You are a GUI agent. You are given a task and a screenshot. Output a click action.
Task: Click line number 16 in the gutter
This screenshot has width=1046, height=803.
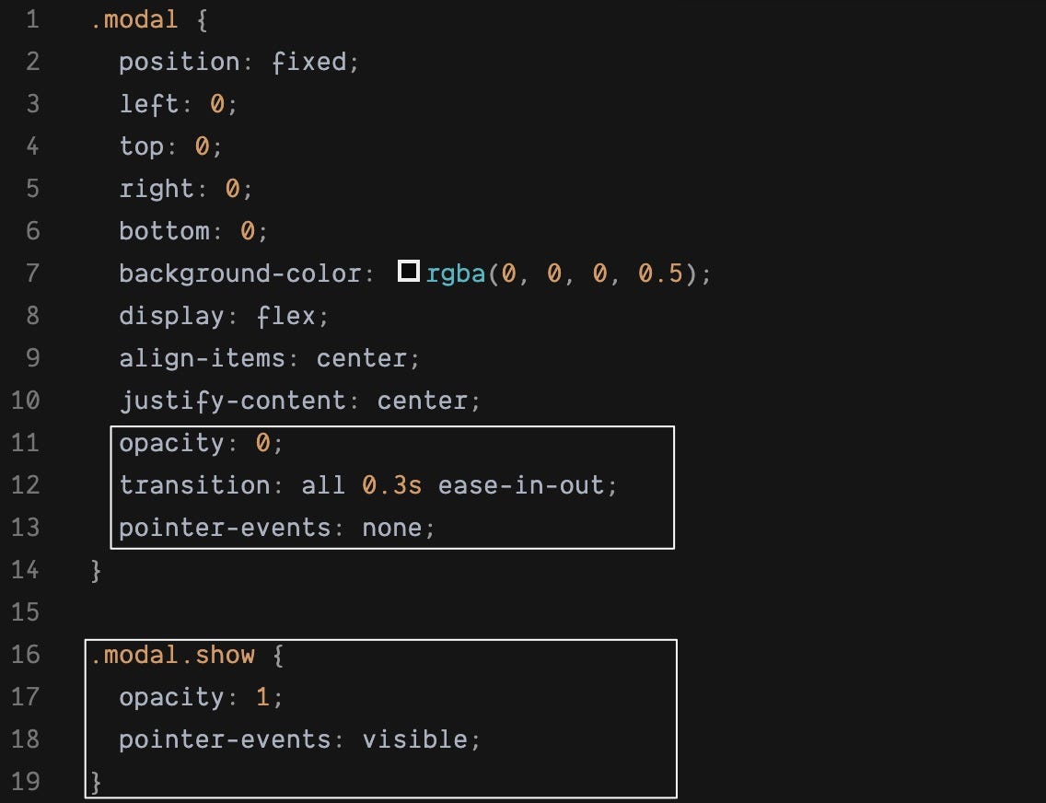click(26, 654)
